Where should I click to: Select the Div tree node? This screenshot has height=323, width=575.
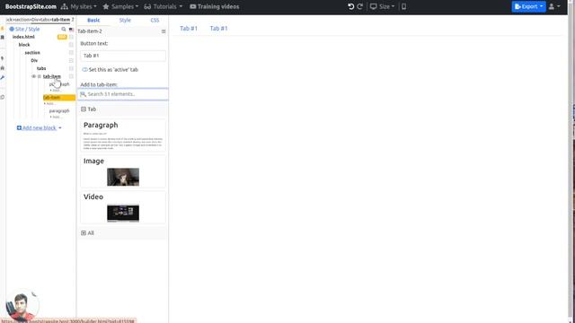click(x=34, y=60)
